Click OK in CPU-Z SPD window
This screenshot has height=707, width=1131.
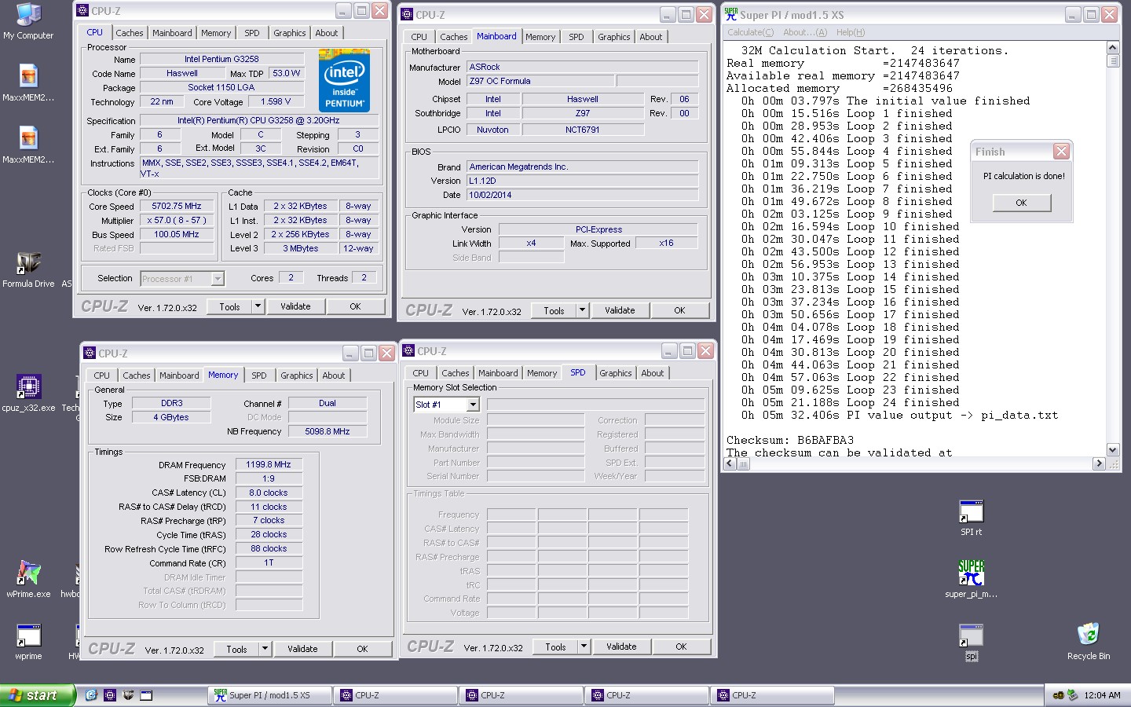click(x=681, y=647)
